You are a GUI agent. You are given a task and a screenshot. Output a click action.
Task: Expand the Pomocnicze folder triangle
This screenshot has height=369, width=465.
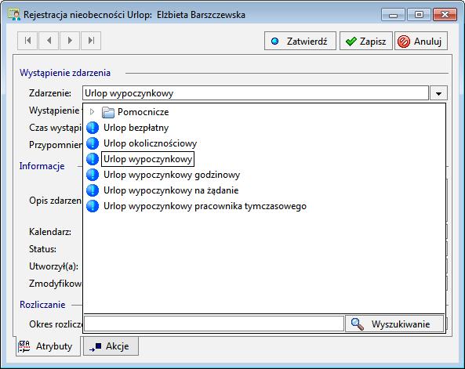coord(92,112)
